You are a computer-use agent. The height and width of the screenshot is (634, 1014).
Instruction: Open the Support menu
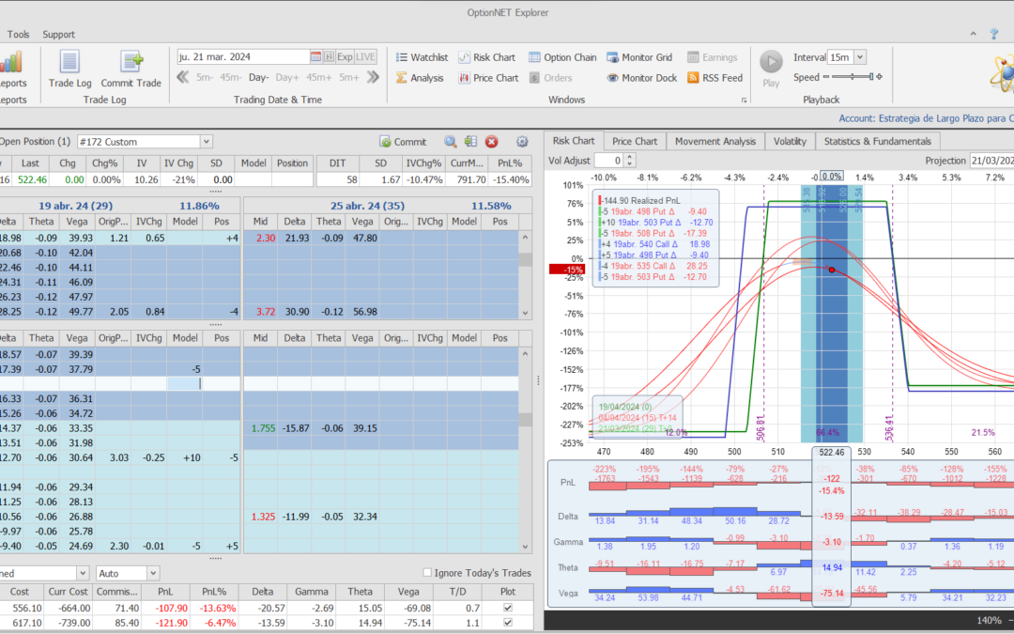[x=58, y=35]
